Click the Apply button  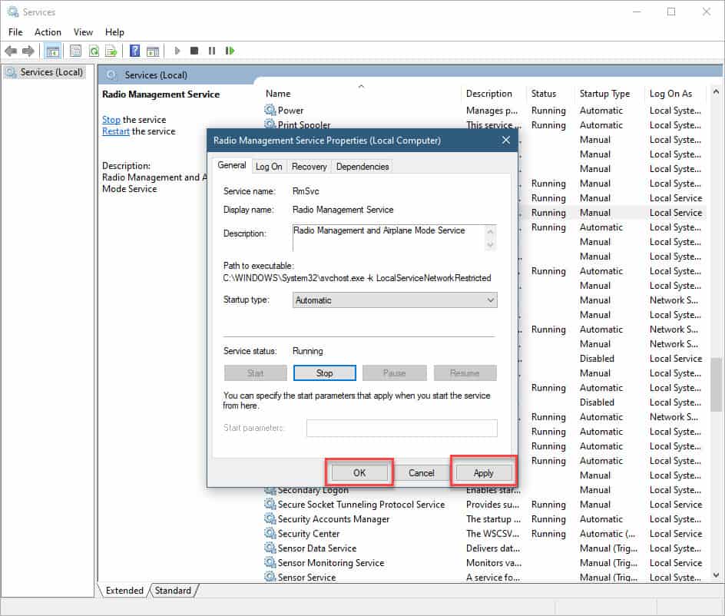click(483, 472)
